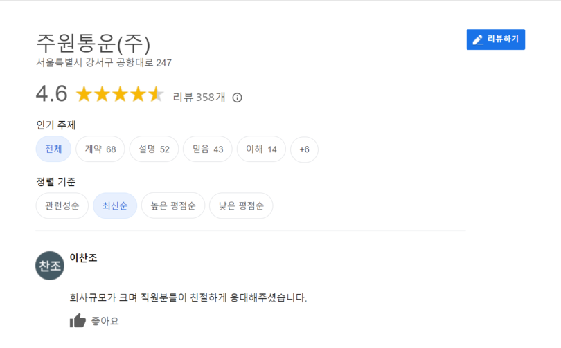
Task: Open the review info circle icon
Action: tap(237, 98)
